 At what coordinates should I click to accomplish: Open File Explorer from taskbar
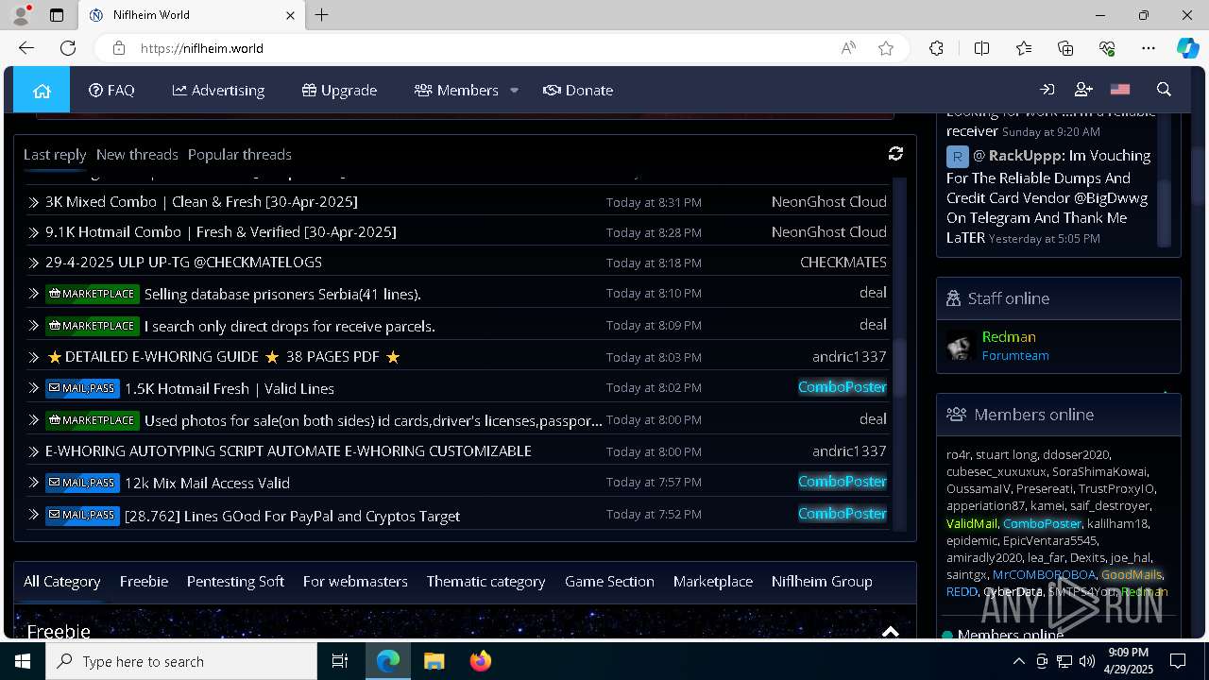click(x=434, y=661)
